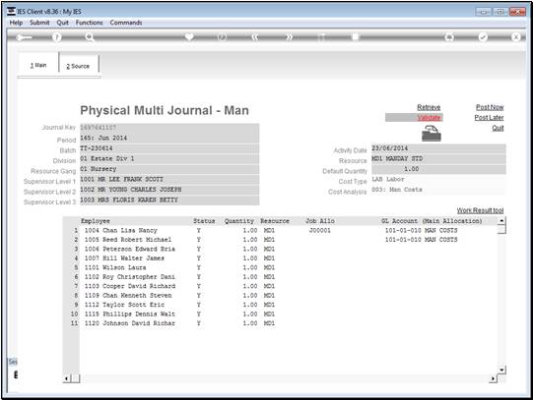Switch to the 2 Source tab
533x400 pixels.
click(x=78, y=66)
